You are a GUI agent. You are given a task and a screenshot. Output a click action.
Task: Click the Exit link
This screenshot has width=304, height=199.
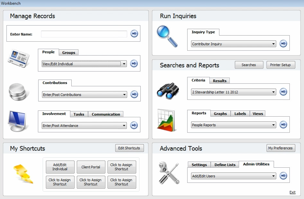pos(292,192)
